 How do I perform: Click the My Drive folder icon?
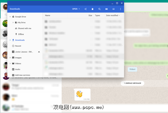[16, 22]
